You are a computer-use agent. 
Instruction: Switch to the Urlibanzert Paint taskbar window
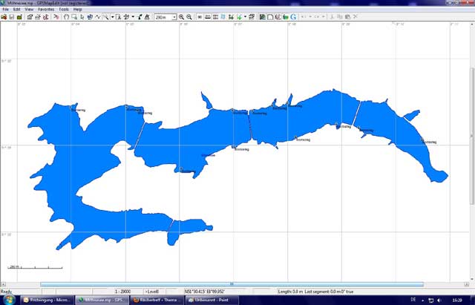(210, 300)
